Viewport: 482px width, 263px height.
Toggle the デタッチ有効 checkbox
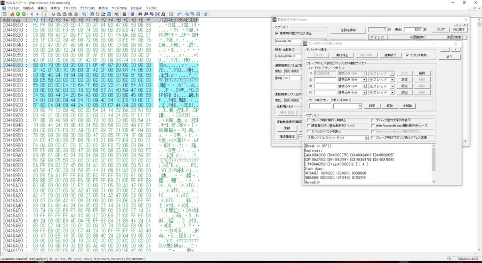407,55
